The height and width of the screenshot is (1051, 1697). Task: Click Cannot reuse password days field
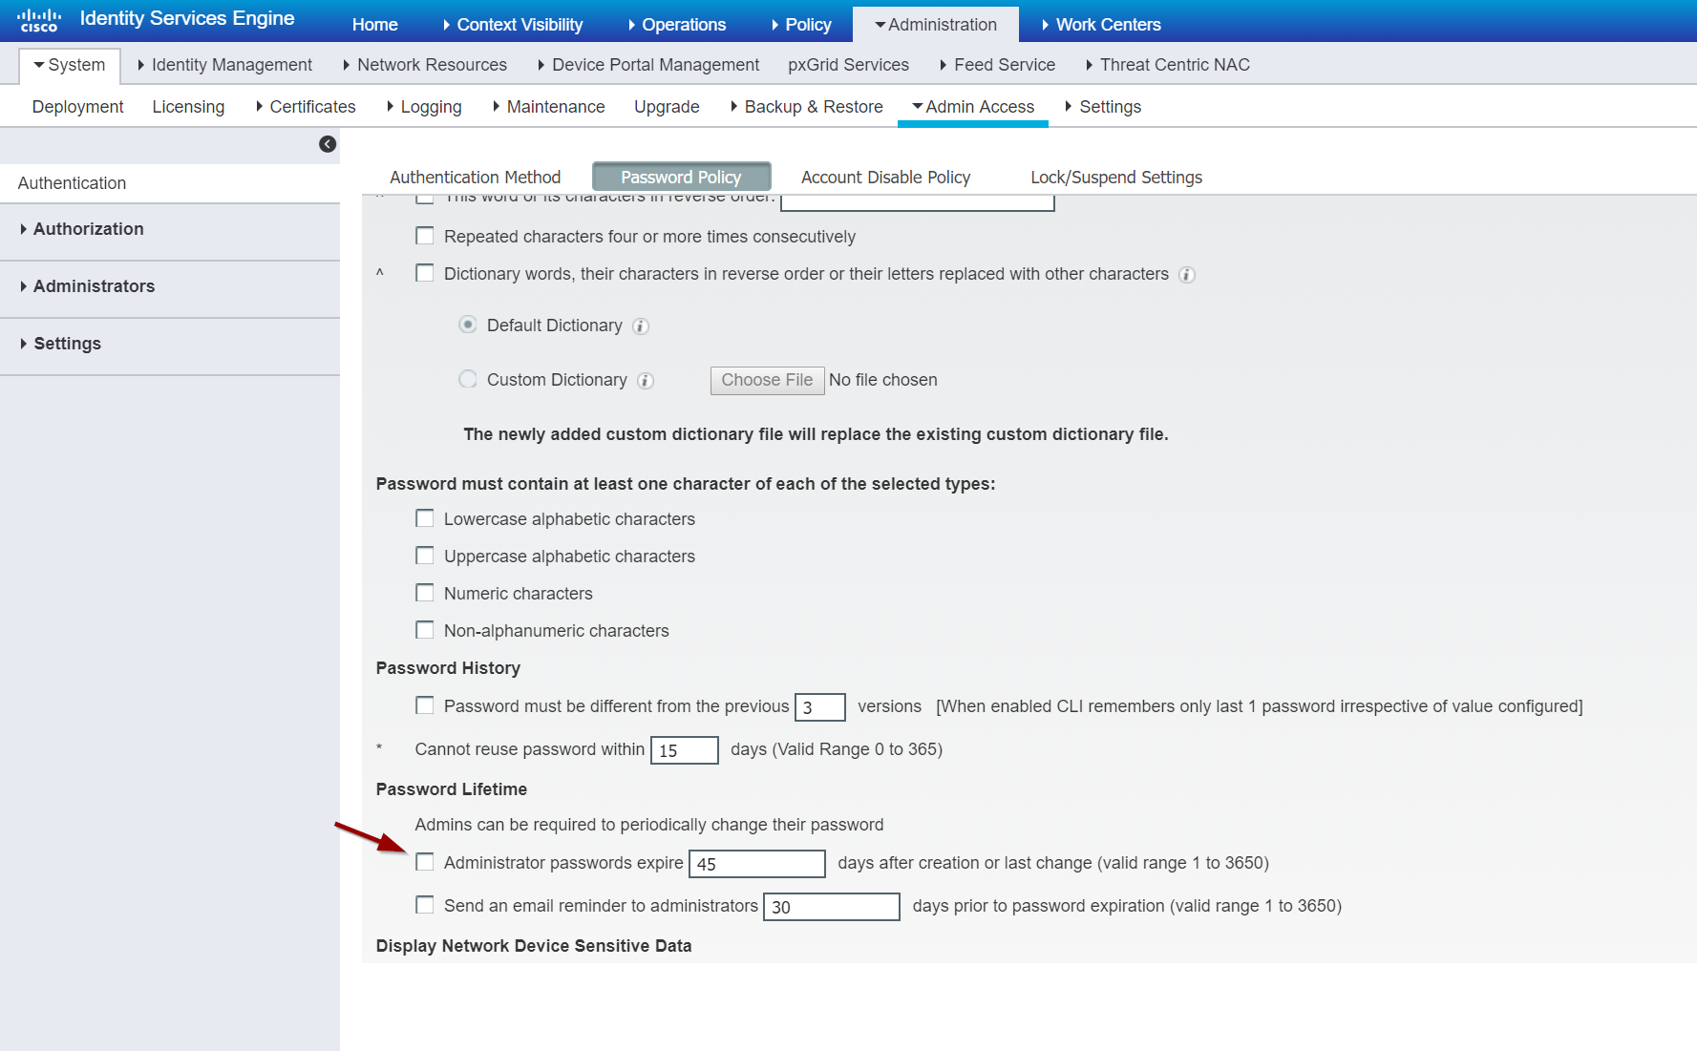(685, 750)
